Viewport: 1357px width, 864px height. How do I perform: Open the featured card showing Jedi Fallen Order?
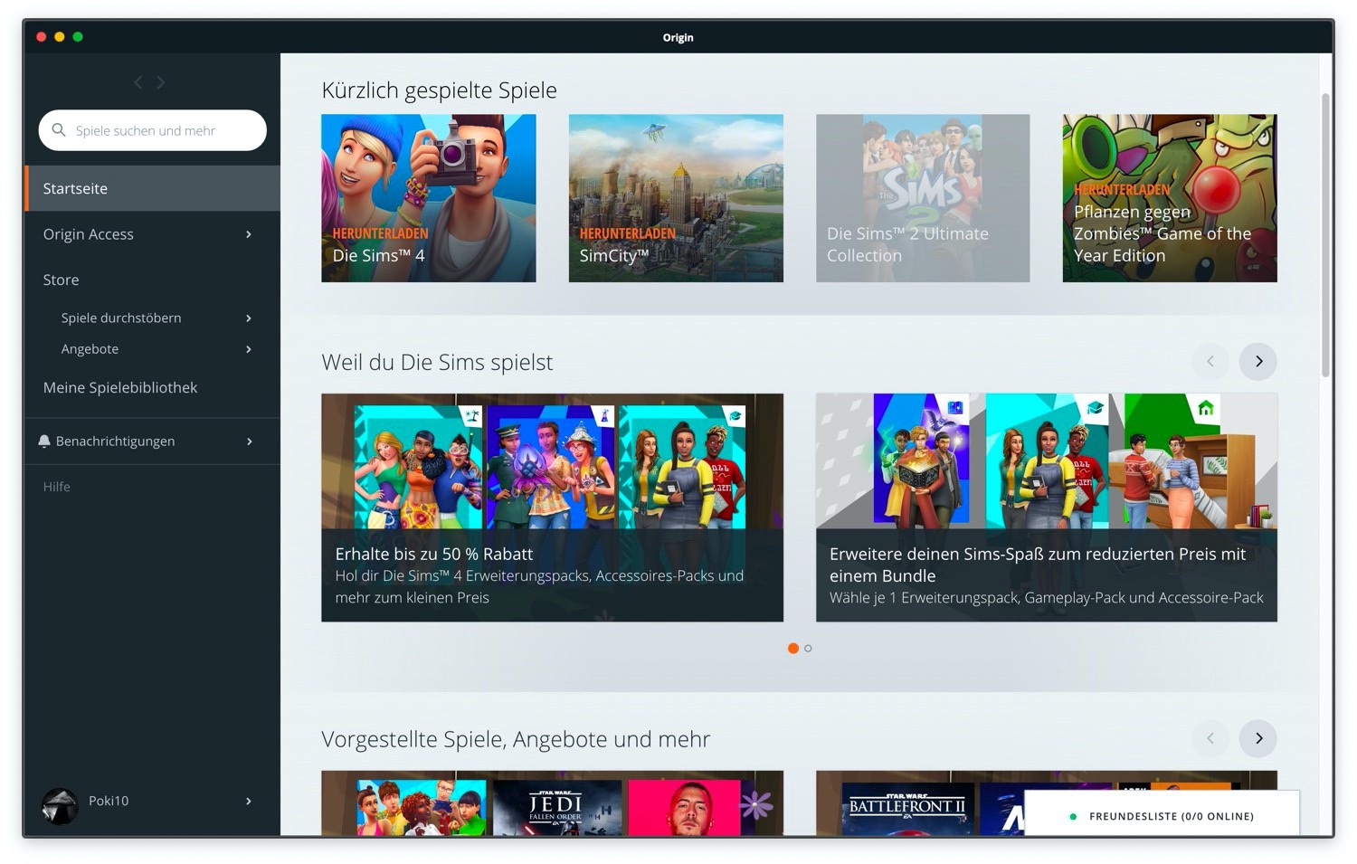coord(552,802)
